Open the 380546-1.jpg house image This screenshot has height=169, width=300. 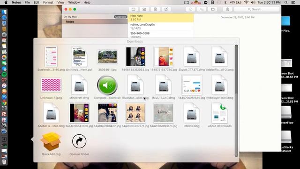(107, 59)
